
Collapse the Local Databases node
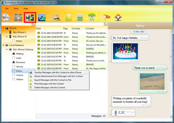(3, 45)
